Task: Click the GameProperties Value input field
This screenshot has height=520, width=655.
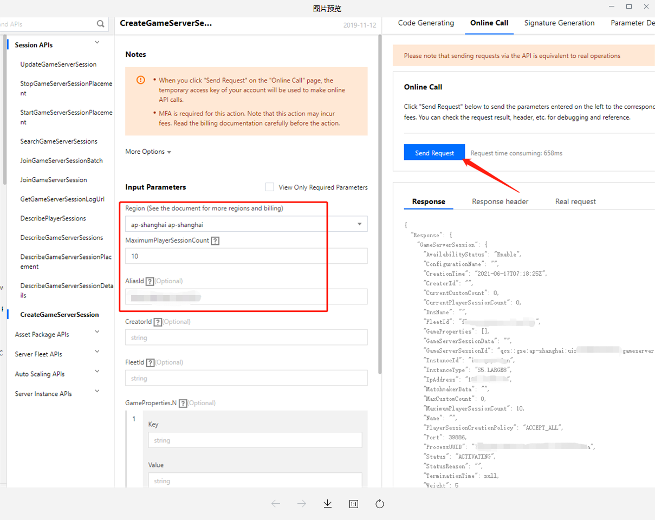Action: pyautogui.click(x=255, y=480)
